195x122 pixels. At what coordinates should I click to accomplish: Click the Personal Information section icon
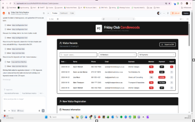pos(60,110)
